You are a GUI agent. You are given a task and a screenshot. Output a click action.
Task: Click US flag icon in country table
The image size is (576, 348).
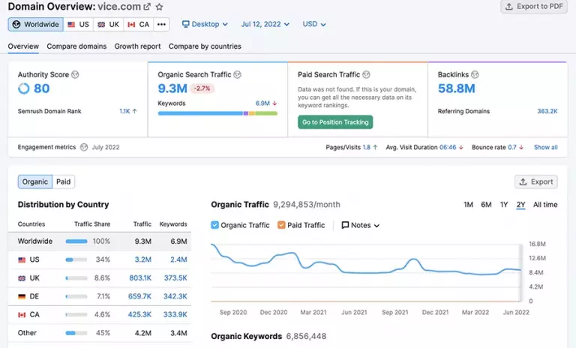[22, 259]
